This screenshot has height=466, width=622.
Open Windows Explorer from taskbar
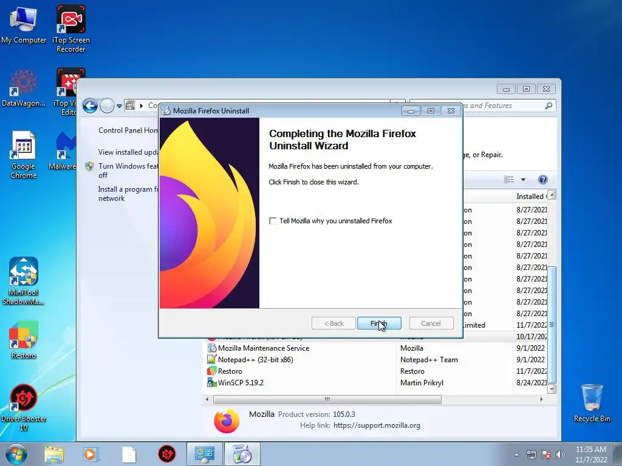(54, 454)
